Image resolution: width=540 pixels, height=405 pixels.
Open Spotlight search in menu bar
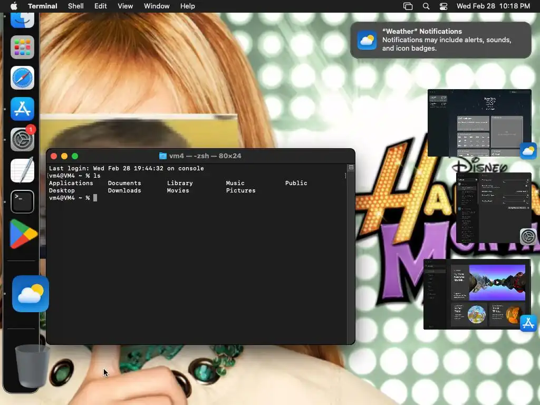[x=426, y=6]
